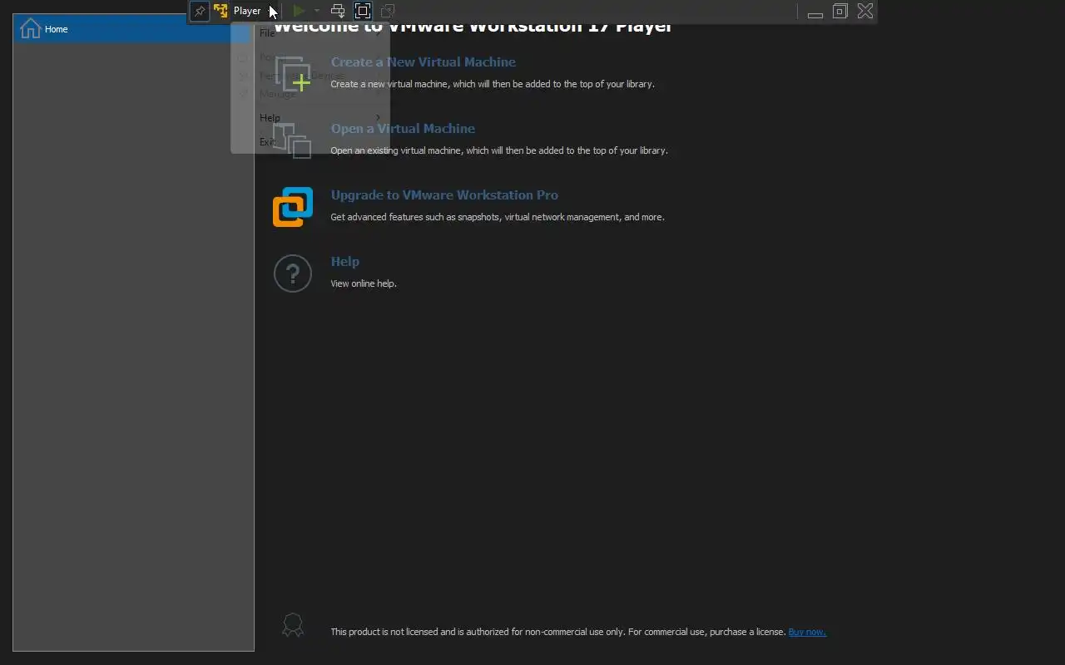
Task: Click the VMware Workstation Pro logo icon
Action: tap(293, 207)
